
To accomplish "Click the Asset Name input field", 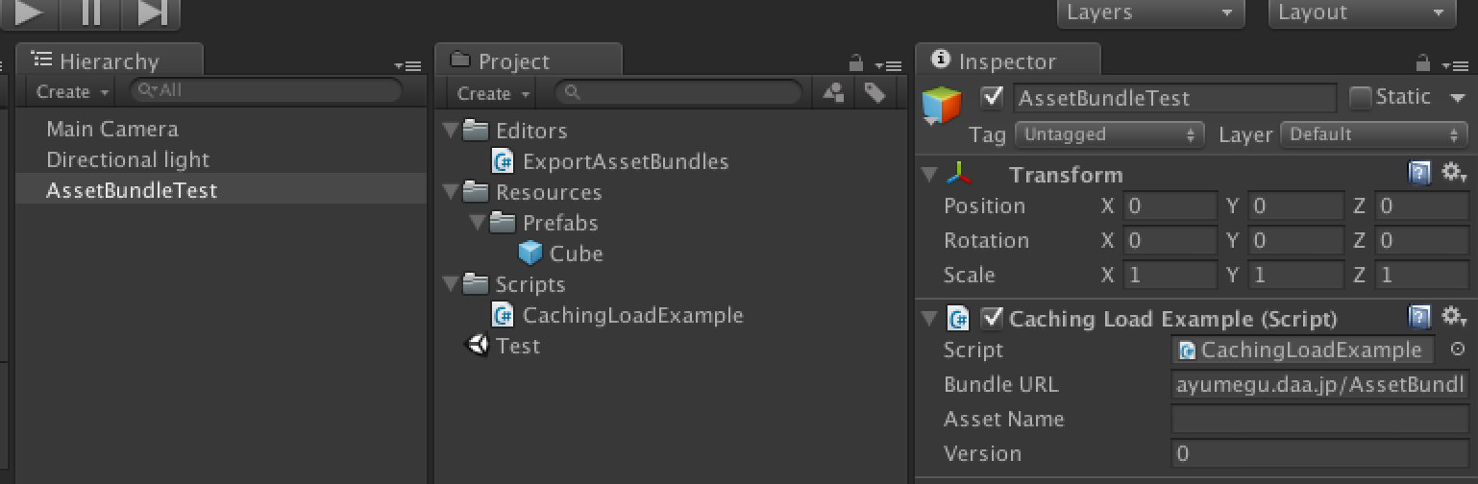I will pyautogui.click(x=1319, y=420).
